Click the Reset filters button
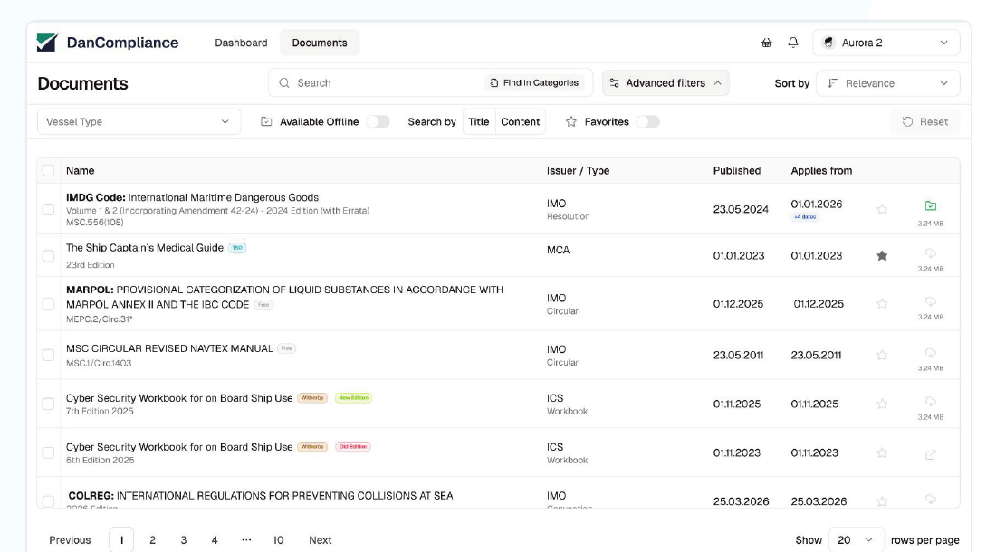This screenshot has width=996, height=552. coord(925,122)
